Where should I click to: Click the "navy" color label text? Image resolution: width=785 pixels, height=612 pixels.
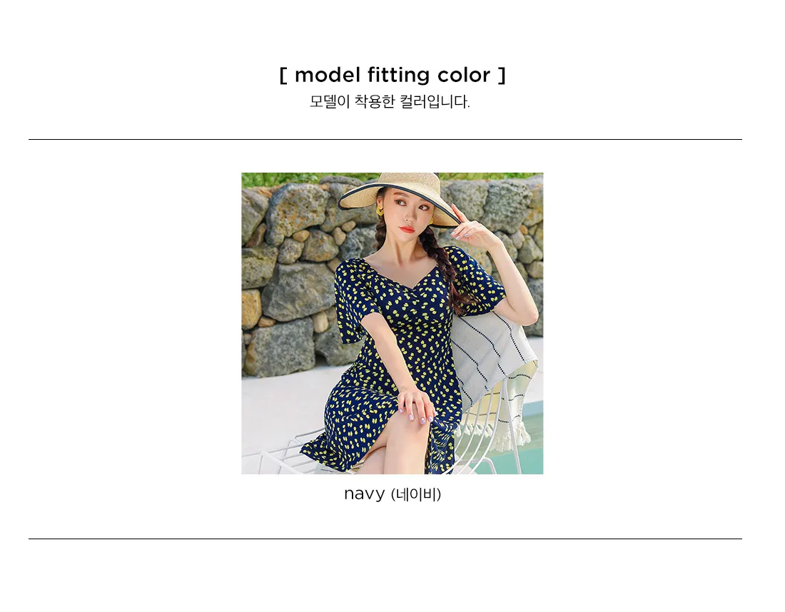(x=364, y=494)
